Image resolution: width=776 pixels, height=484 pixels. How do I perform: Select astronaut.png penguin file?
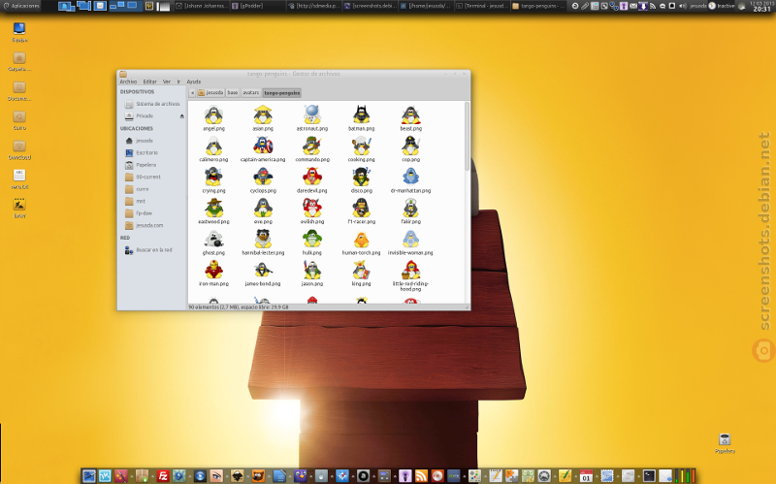coord(312,118)
